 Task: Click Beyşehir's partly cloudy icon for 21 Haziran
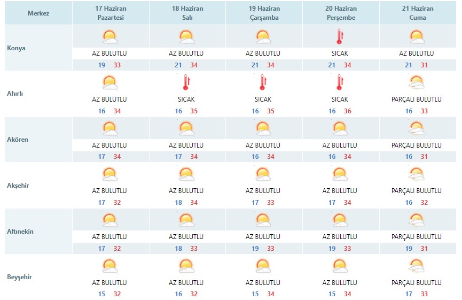pos(416,266)
